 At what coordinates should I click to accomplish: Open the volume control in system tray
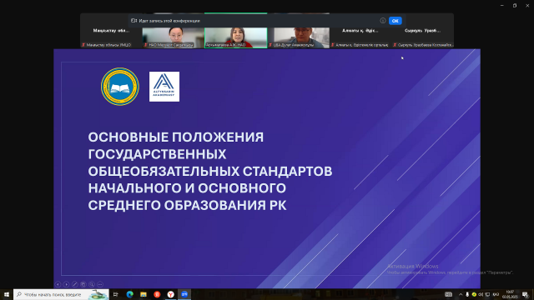(x=481, y=294)
